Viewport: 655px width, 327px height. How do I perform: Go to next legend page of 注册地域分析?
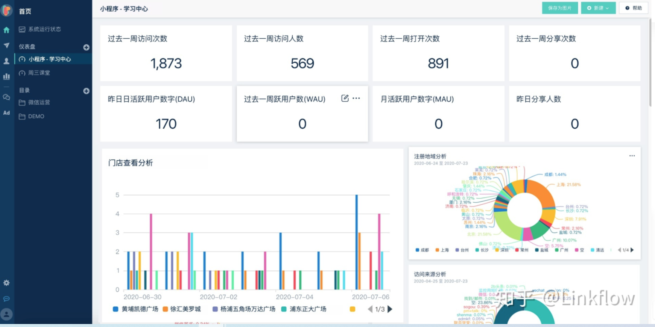[x=632, y=250]
